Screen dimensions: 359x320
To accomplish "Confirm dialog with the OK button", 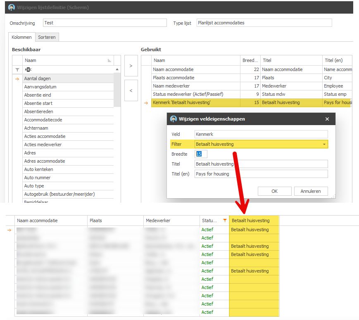I will pos(274,191).
